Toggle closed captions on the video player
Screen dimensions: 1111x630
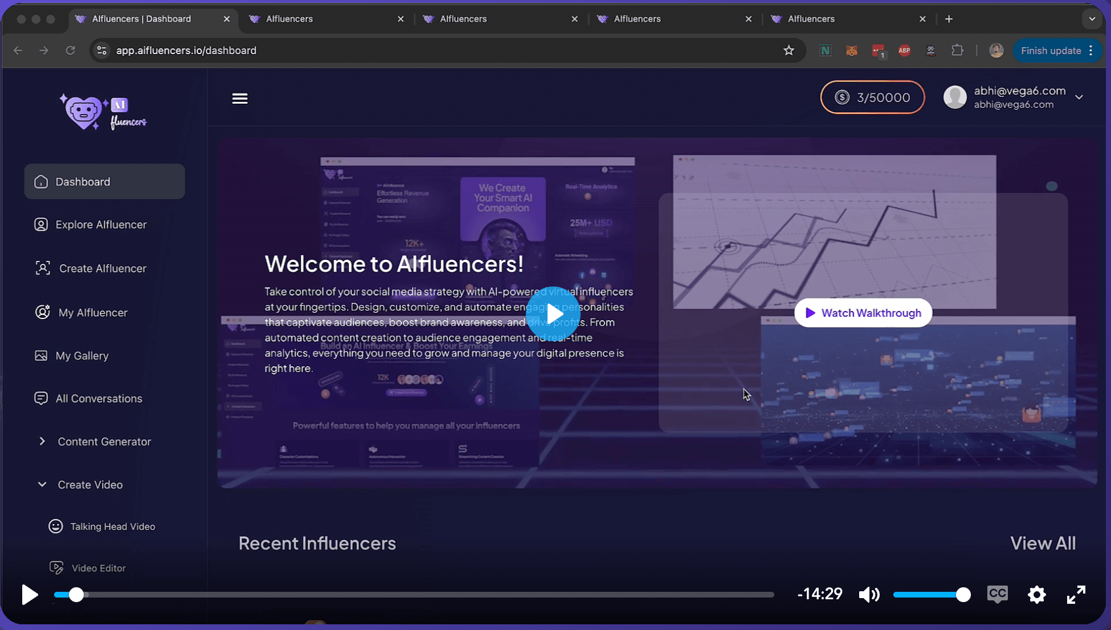click(x=997, y=594)
